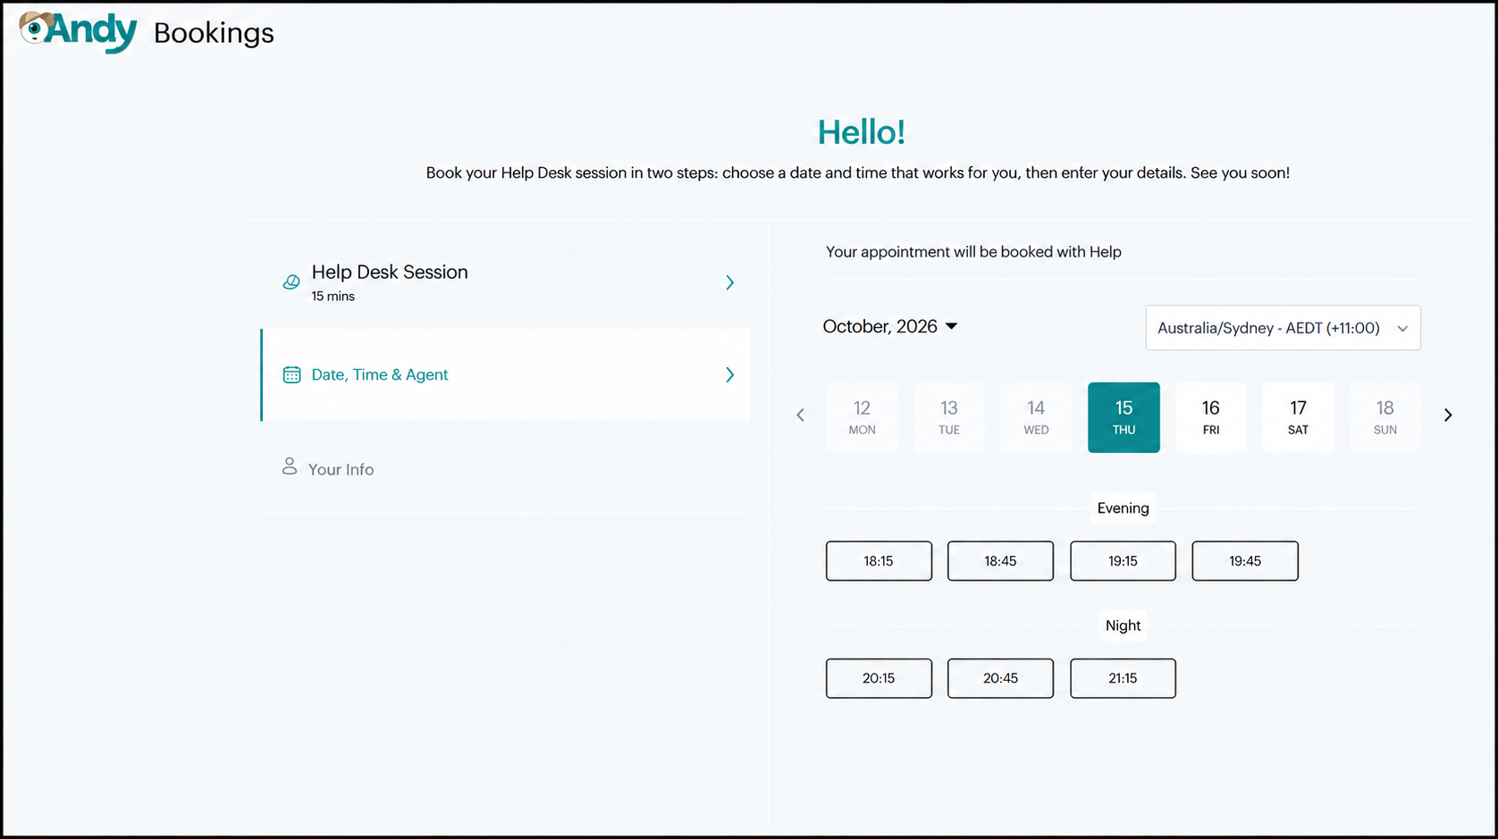Select Thursday 15 date tile

(1123, 417)
